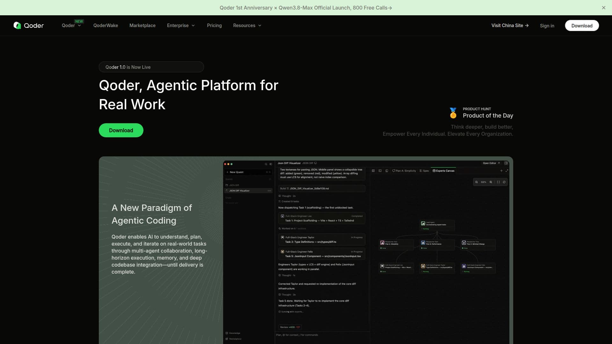Switch to the Spec tab
This screenshot has width=612, height=344.
[424, 171]
